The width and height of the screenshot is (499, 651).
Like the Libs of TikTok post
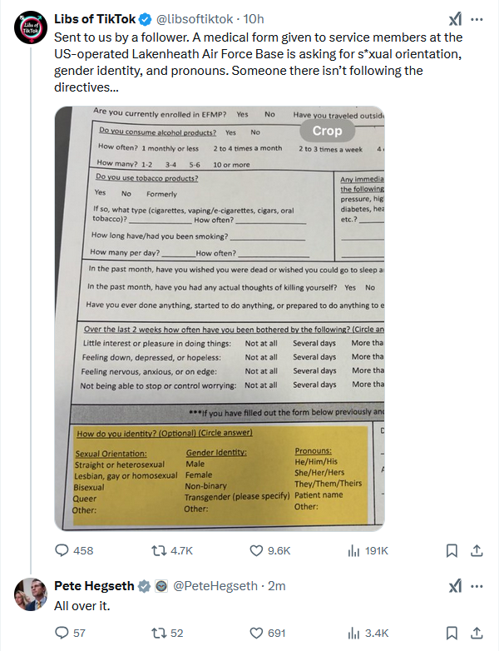coord(257,550)
